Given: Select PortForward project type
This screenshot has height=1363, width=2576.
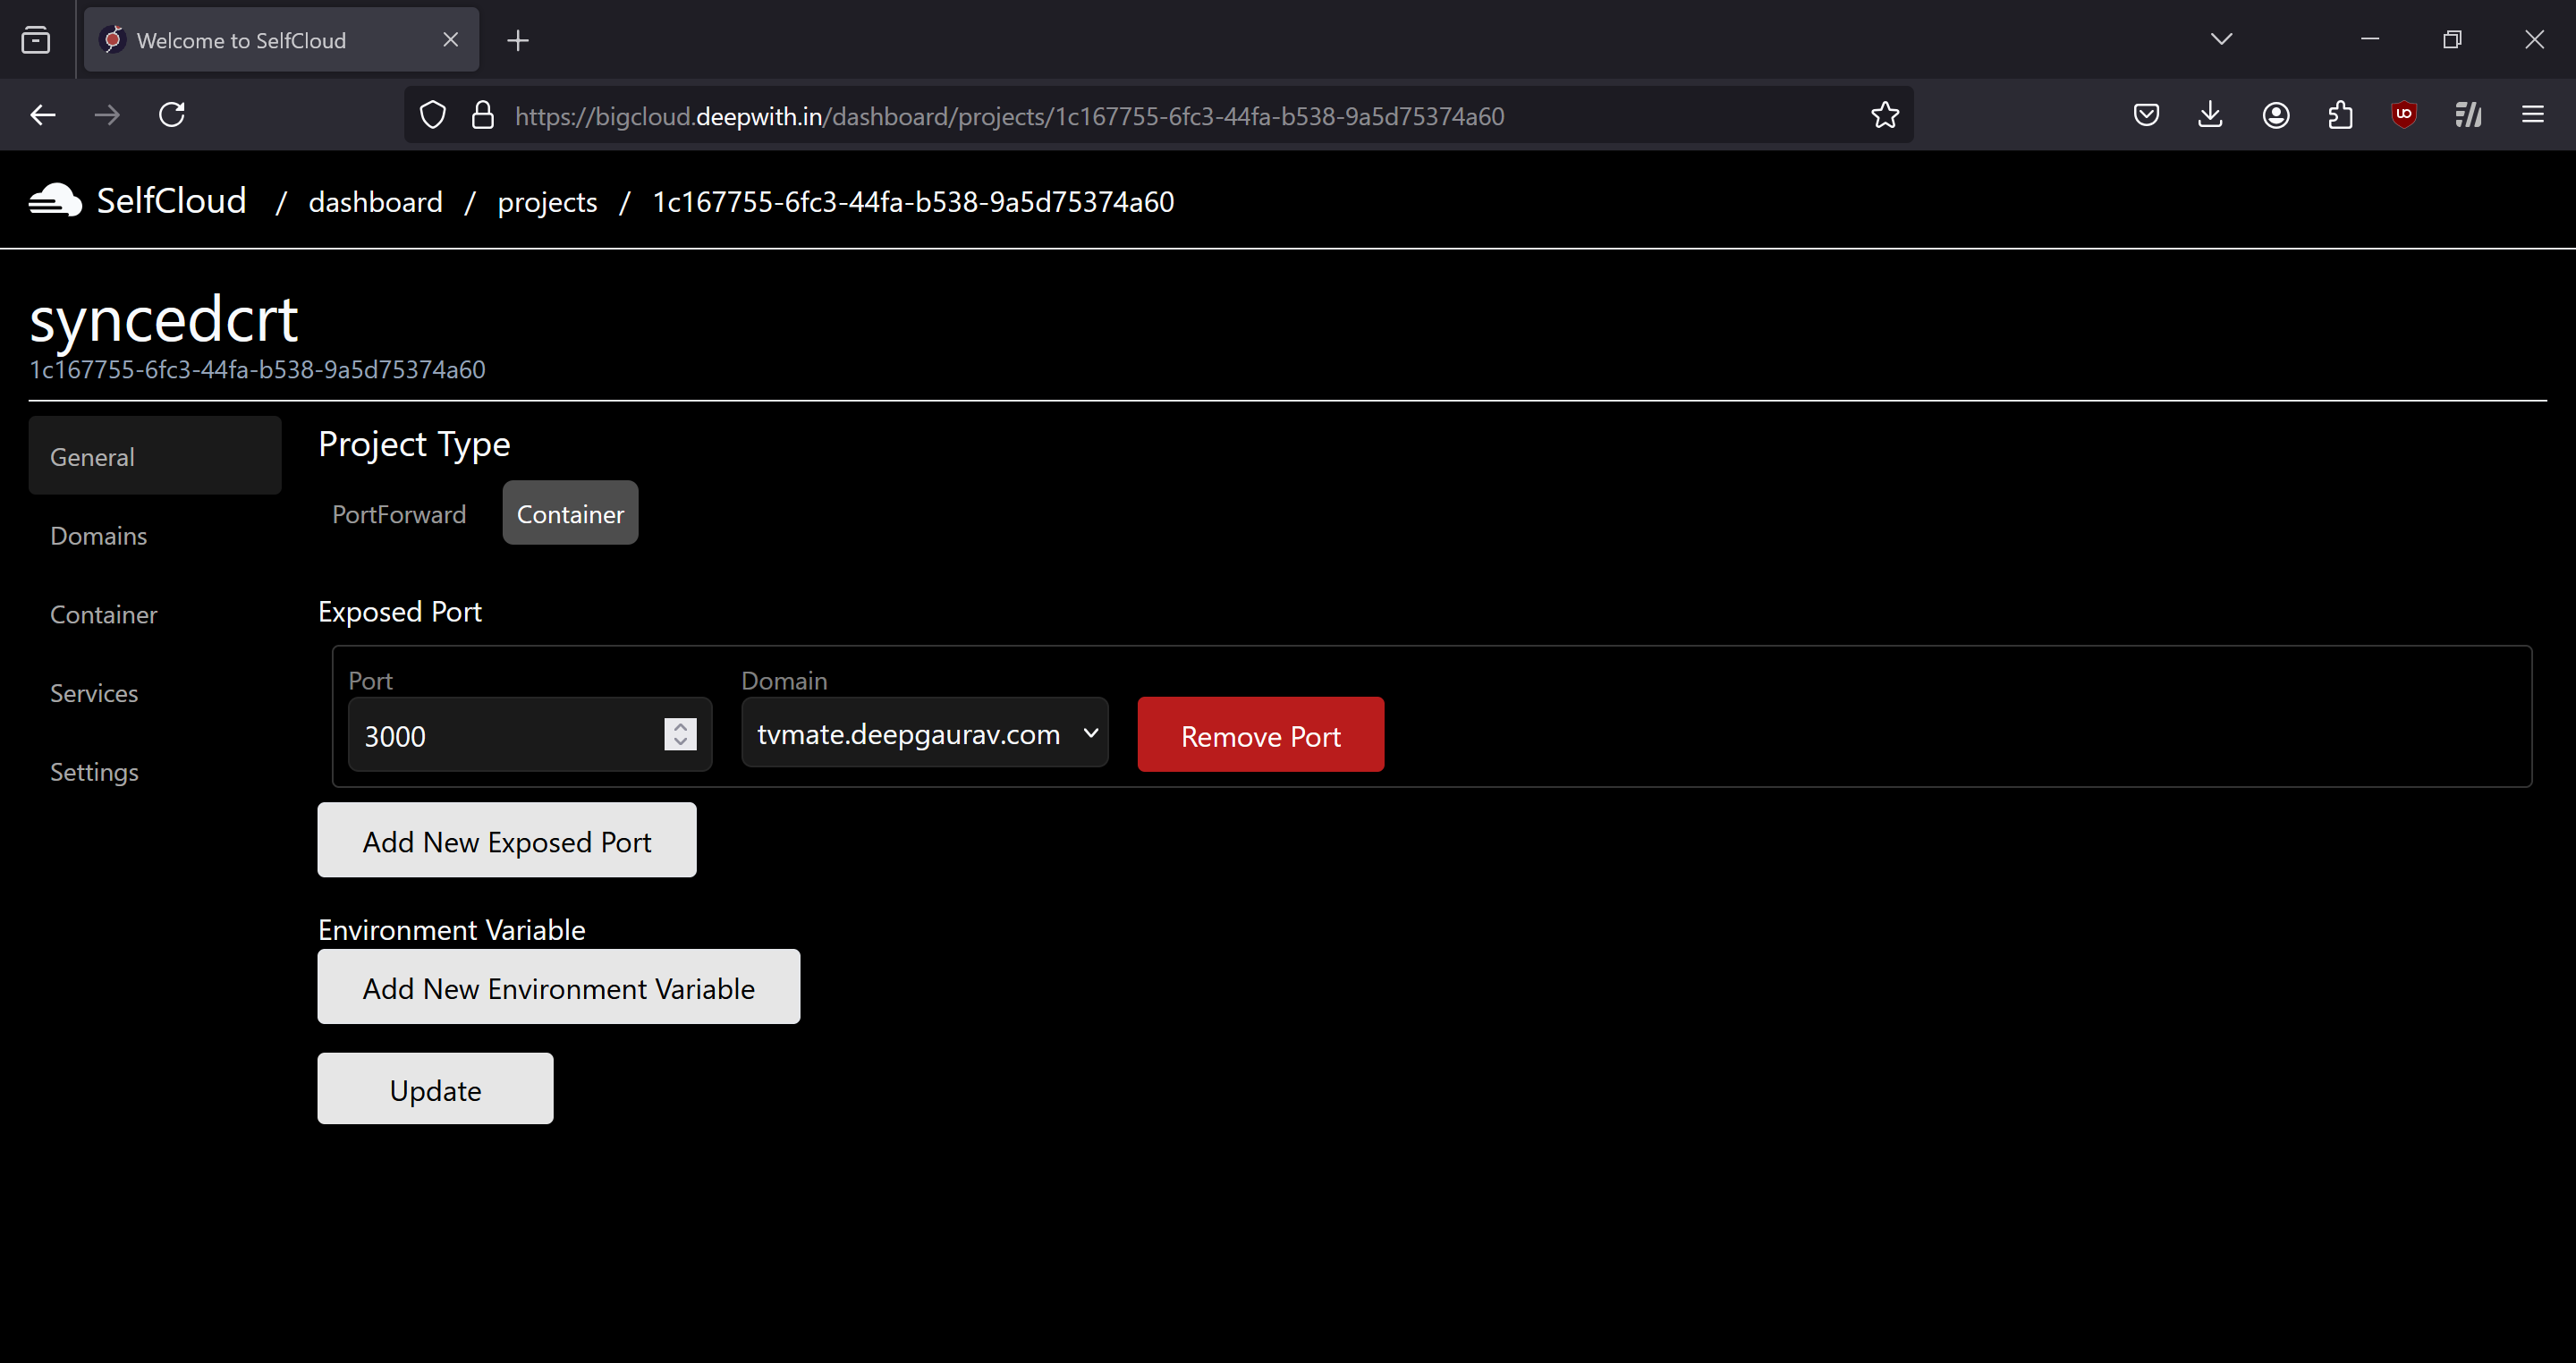Looking at the screenshot, I should pyautogui.click(x=399, y=514).
